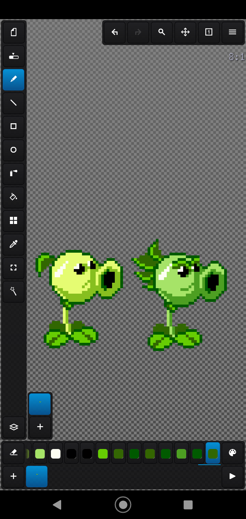
Task: Select the Magic wand tool
Action: (x=14, y=292)
